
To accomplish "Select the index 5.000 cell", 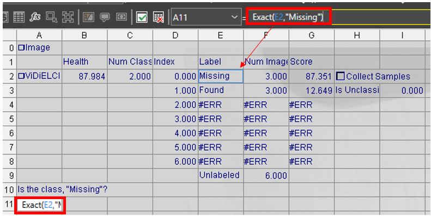I will tap(175, 147).
